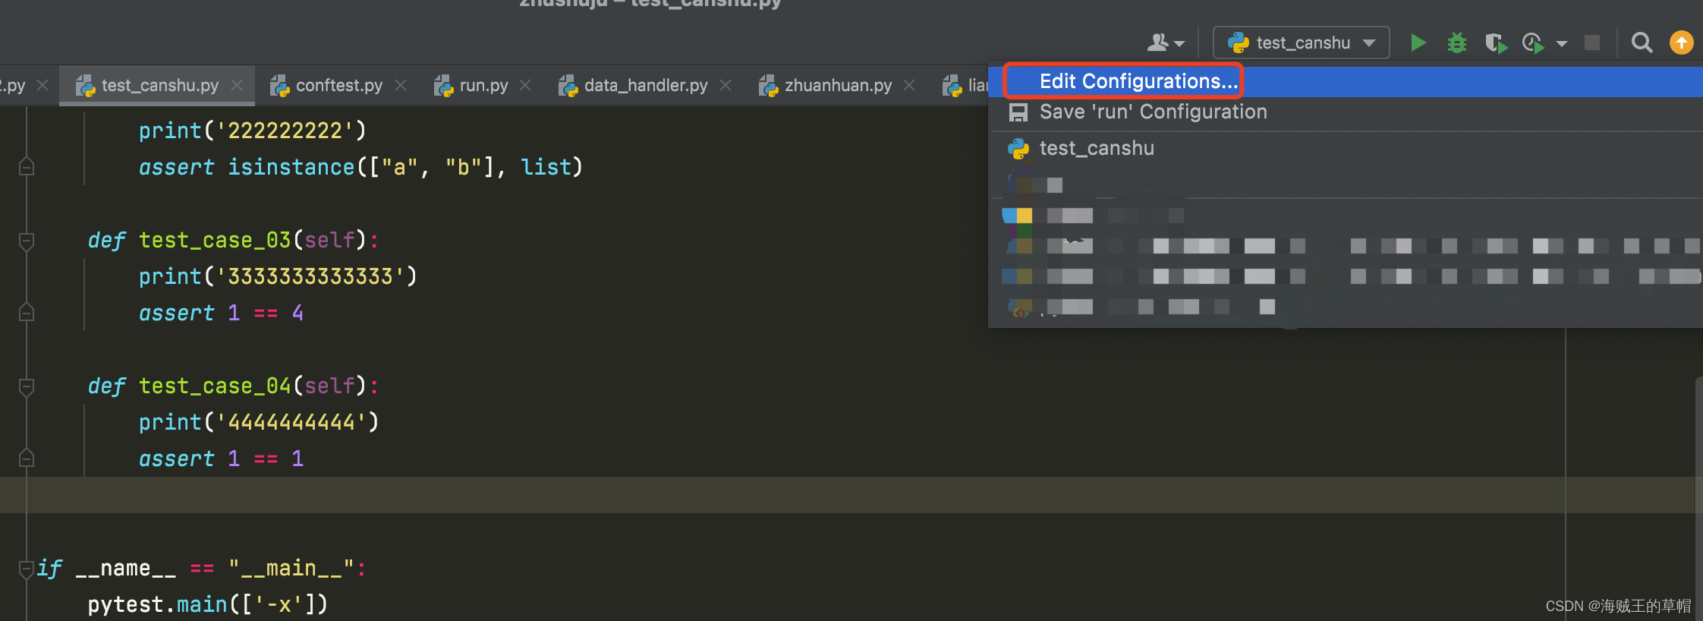Close the zhuanhuan.py tab
This screenshot has width=1703, height=621.
[909, 85]
